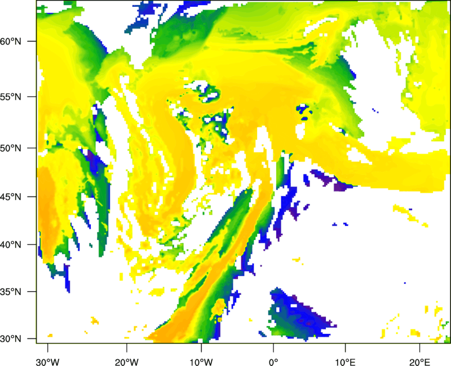This screenshot has height=366, width=451.
Task: Click the 35°N latitude label
Action: (x=11, y=292)
